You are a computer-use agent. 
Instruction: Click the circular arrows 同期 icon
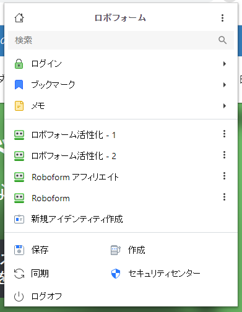tap(19, 274)
